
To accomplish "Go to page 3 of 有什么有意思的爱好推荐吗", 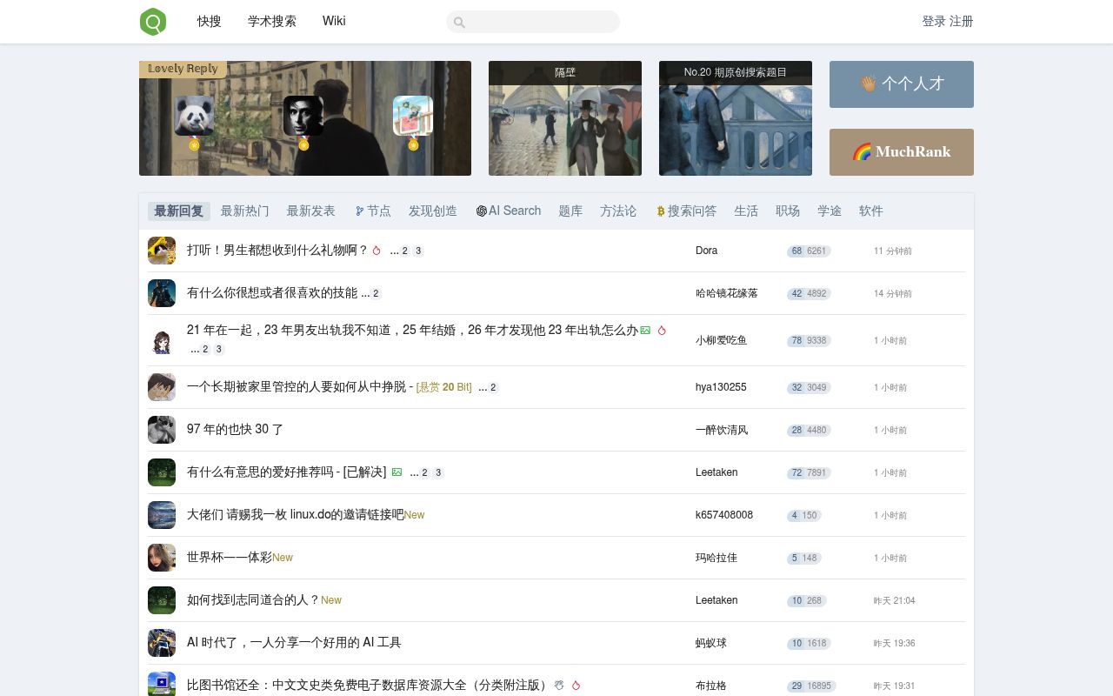I will 438,472.
